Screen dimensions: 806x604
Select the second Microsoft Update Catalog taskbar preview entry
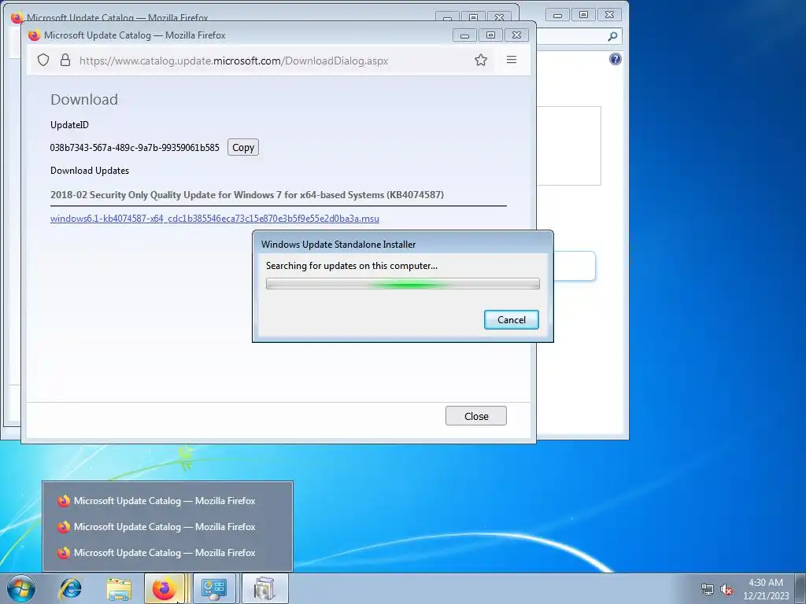pyautogui.click(x=168, y=527)
